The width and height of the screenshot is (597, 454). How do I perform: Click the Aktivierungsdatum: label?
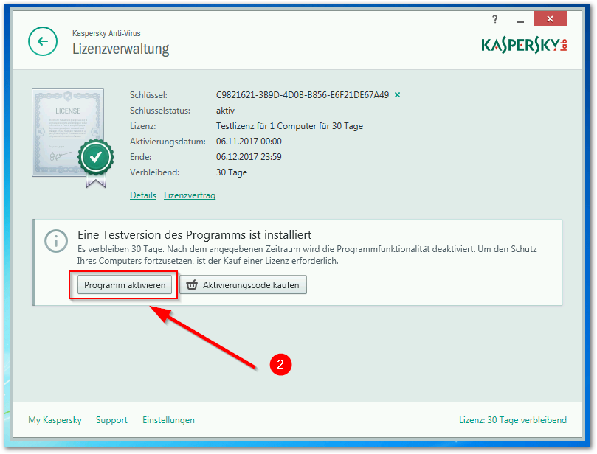coord(168,142)
